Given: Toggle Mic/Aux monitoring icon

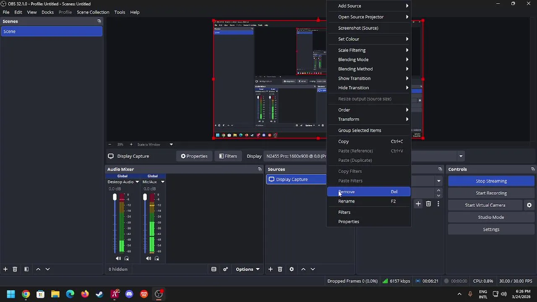Looking at the screenshot, I should (157, 259).
